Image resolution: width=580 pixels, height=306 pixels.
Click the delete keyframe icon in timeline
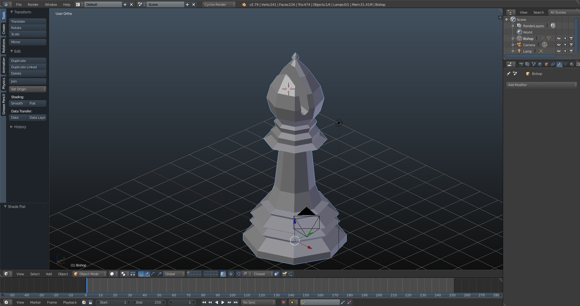pyautogui.click(x=349, y=302)
